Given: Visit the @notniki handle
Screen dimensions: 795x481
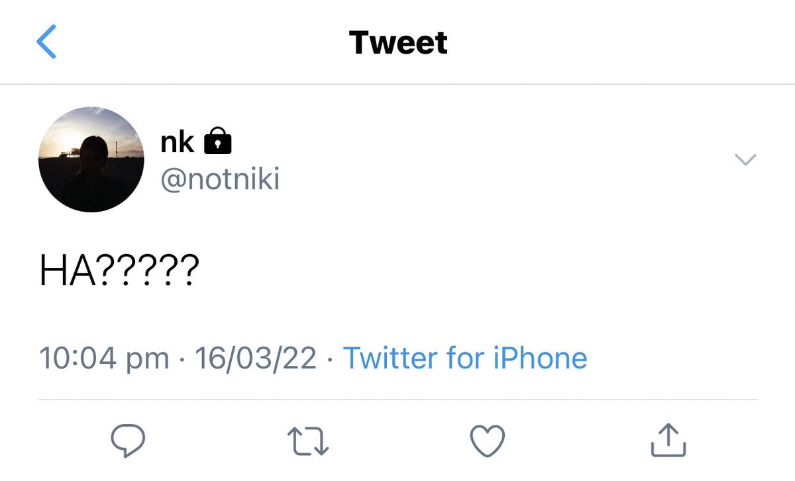Looking at the screenshot, I should tap(220, 179).
